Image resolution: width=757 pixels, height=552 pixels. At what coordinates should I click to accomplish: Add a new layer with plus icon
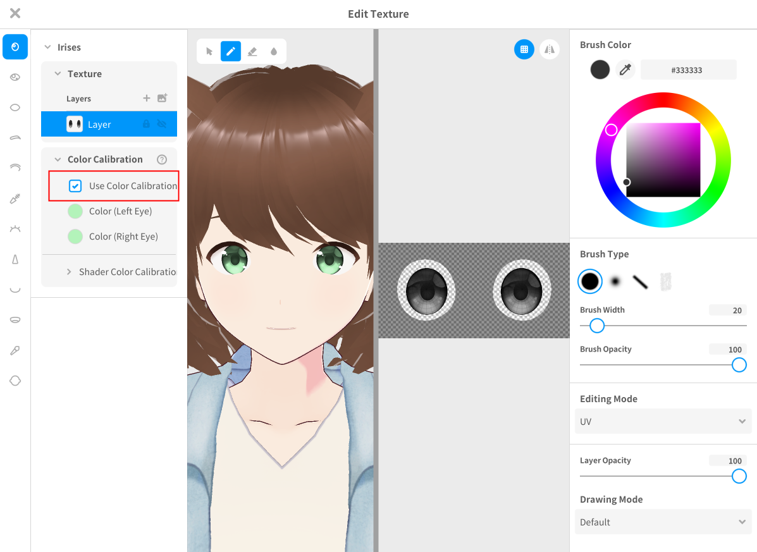(147, 98)
